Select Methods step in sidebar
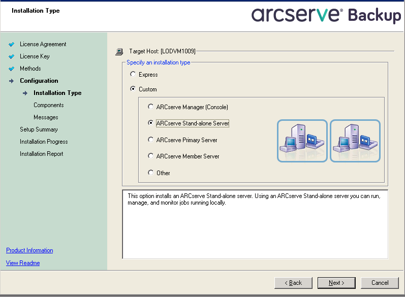Image resolution: width=405 pixels, height=297 pixels. 30,69
